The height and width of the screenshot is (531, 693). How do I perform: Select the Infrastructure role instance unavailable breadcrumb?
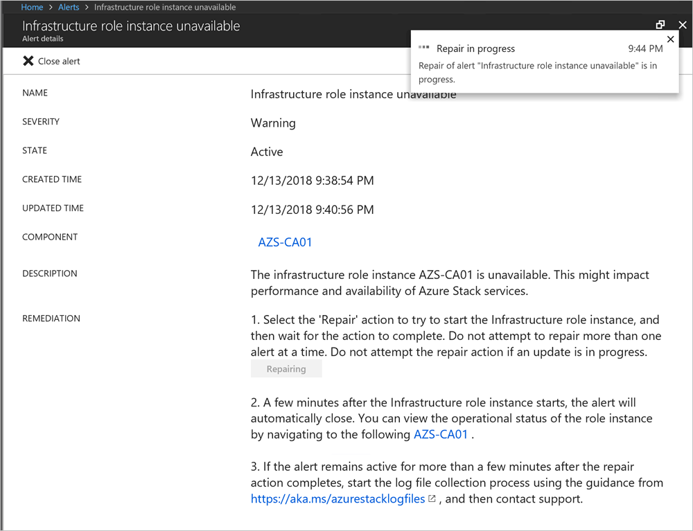[166, 7]
